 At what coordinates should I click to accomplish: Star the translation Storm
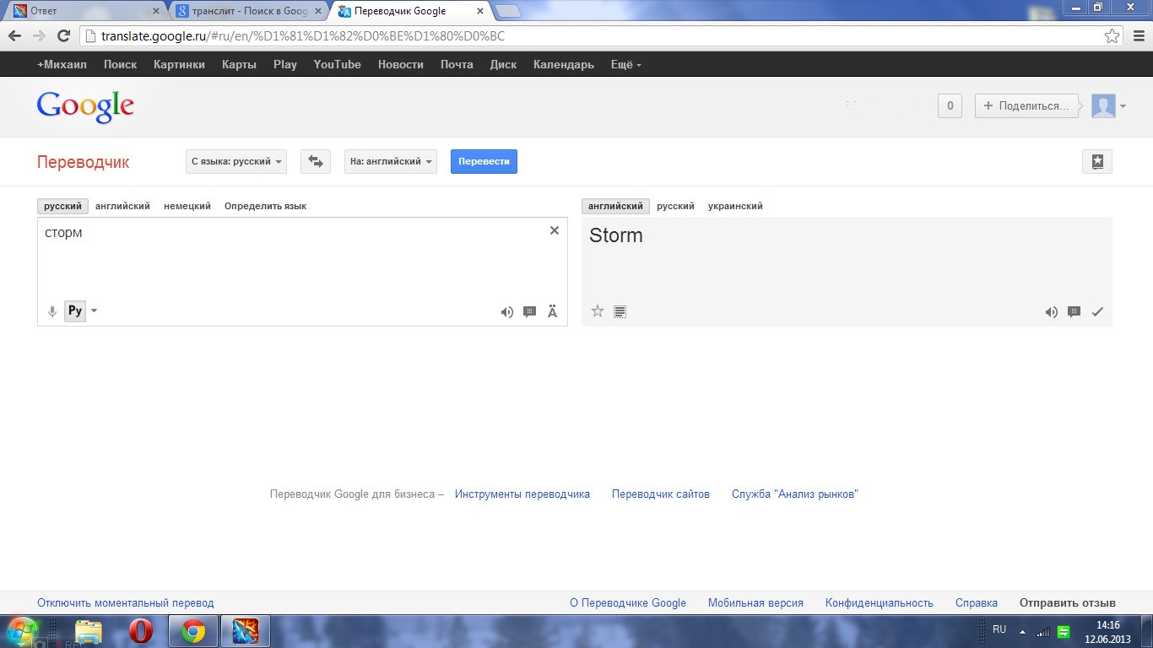pyautogui.click(x=598, y=311)
